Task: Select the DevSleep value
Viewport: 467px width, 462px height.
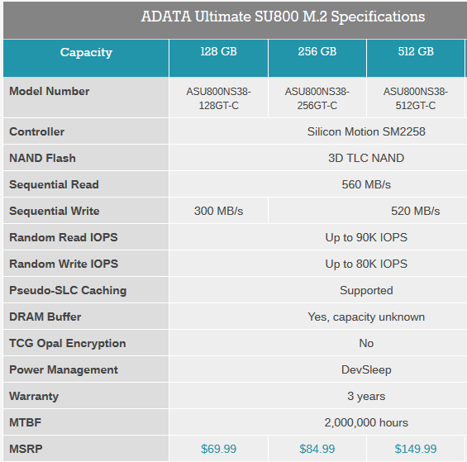Action: click(366, 369)
